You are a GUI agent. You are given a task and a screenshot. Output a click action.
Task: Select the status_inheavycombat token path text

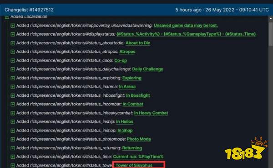pos(81,113)
